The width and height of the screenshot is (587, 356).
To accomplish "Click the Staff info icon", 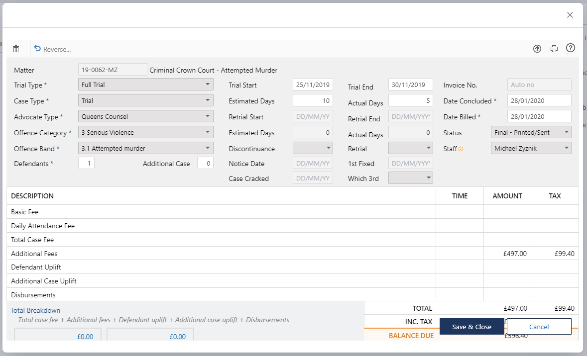I will (x=461, y=149).
